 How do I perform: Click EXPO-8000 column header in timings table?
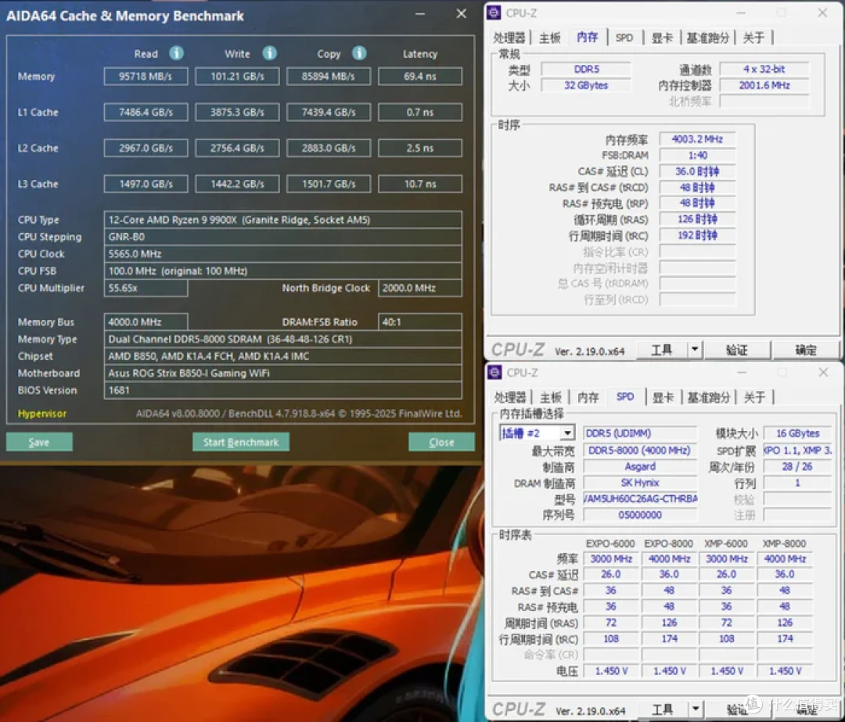click(x=669, y=544)
